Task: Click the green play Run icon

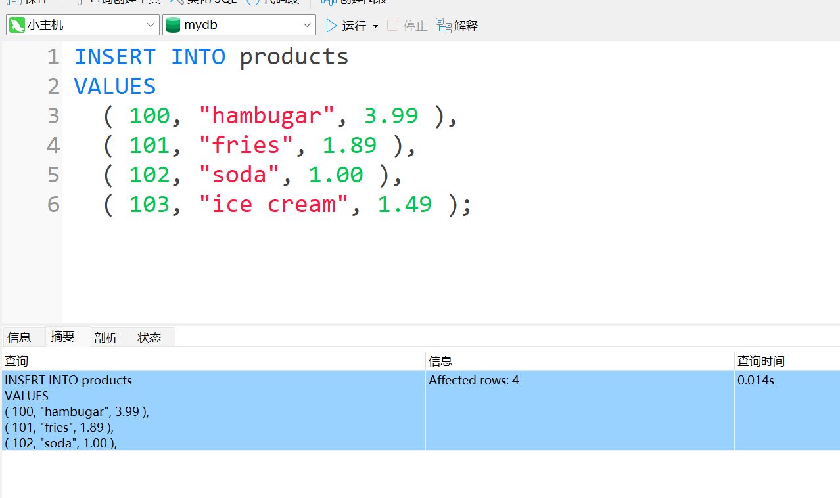Action: coord(331,26)
